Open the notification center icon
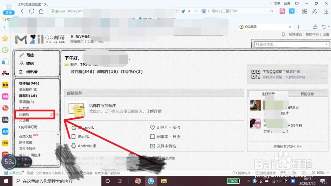The height and width of the screenshot is (186, 331). tap(323, 181)
